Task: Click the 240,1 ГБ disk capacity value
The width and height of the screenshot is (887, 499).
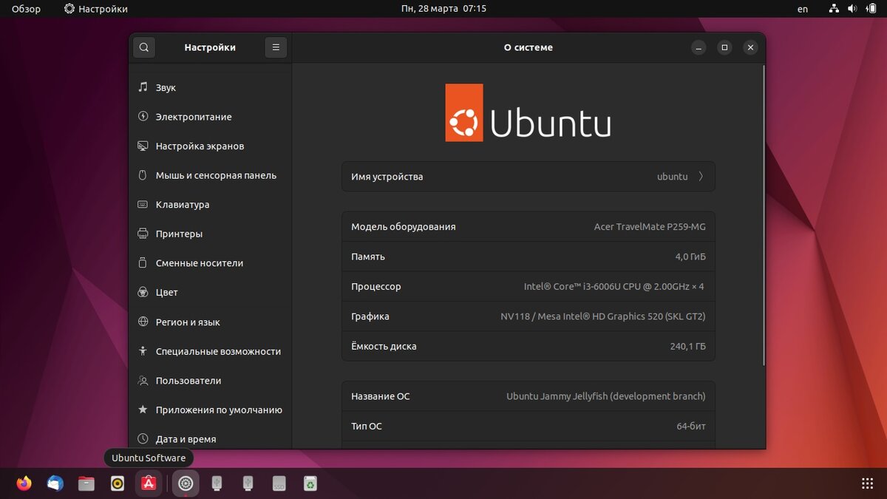Action: 688,346
